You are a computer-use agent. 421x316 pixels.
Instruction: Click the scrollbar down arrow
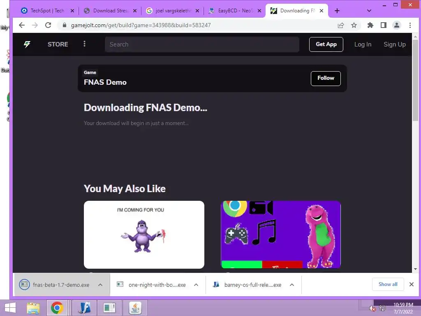(415, 269)
